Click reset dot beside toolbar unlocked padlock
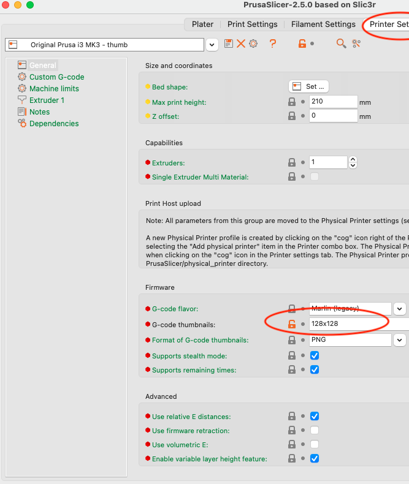This screenshot has width=409, height=484. (x=312, y=43)
